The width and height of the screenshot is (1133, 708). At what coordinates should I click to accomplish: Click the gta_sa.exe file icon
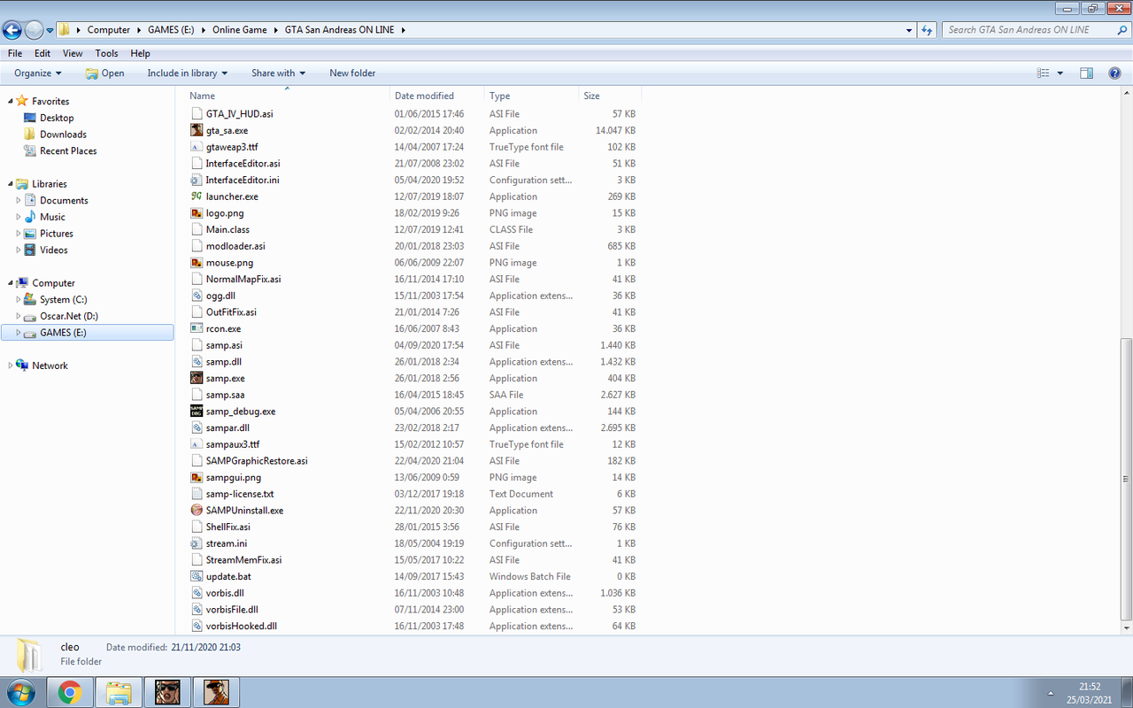point(197,130)
